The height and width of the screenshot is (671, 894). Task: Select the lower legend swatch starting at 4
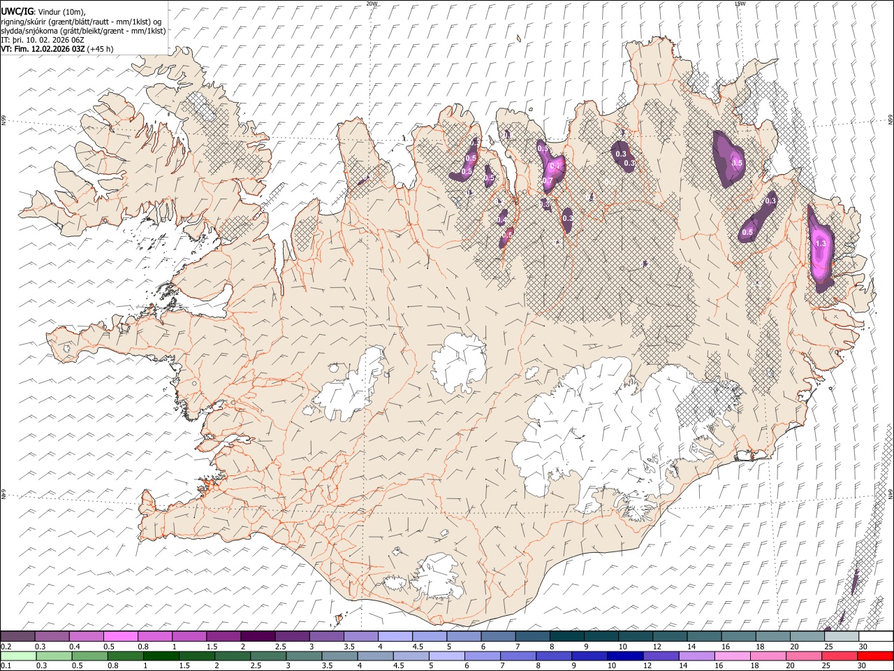375,656
